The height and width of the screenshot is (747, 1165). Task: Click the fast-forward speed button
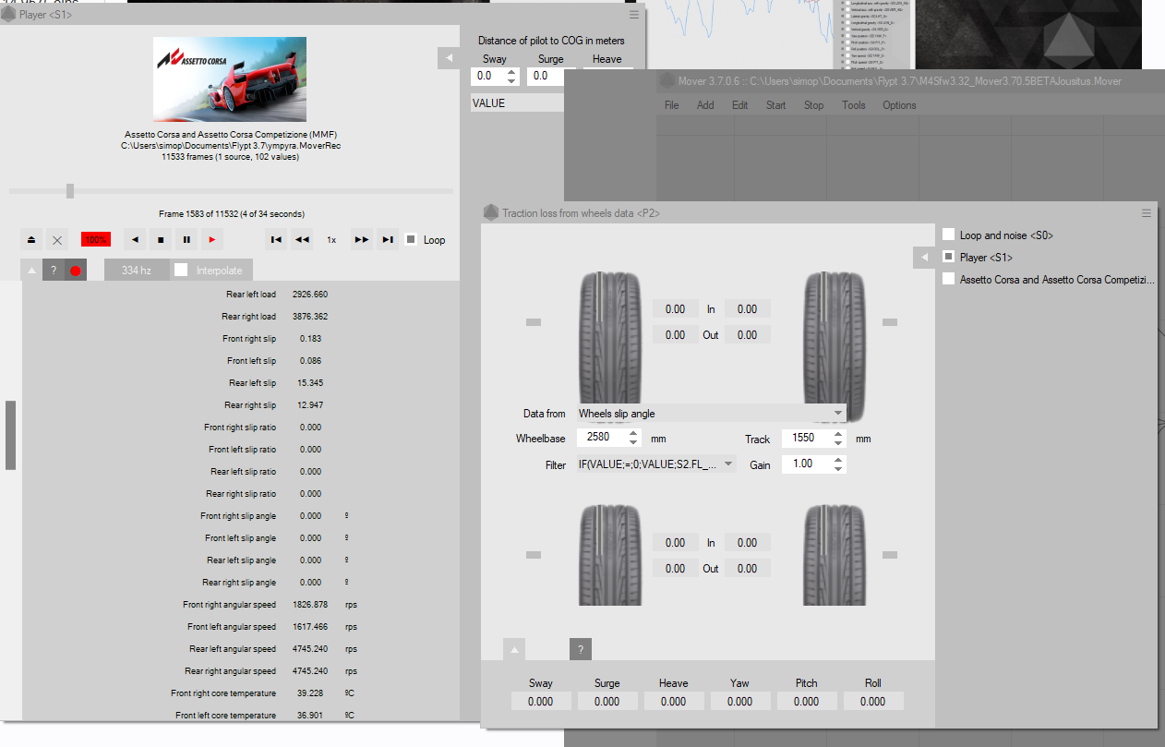click(x=362, y=240)
